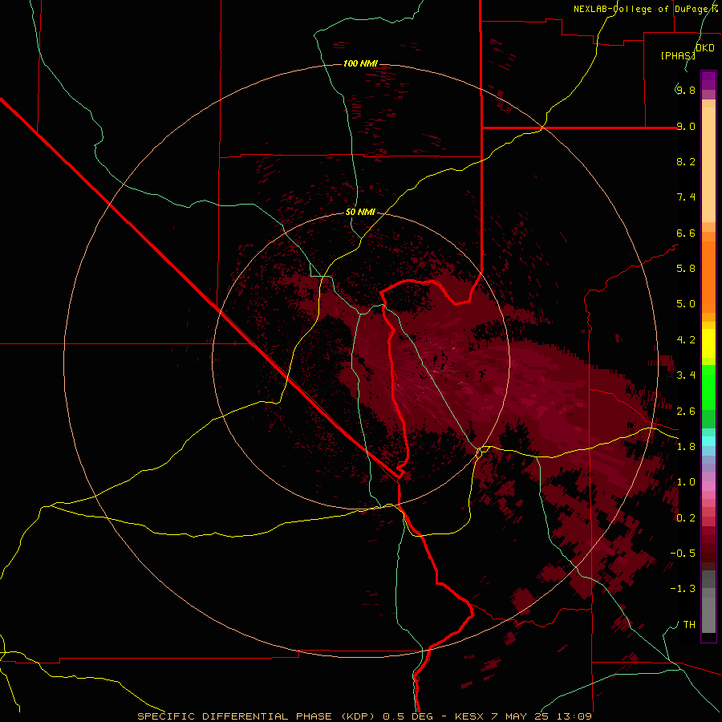This screenshot has height=722, width=722.
Task: Click the 0.5 DEG elevation text
Action: click(408, 716)
